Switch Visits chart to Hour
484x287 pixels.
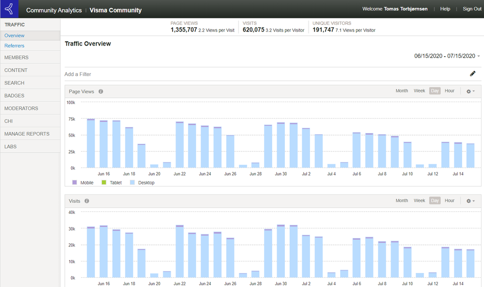(450, 201)
